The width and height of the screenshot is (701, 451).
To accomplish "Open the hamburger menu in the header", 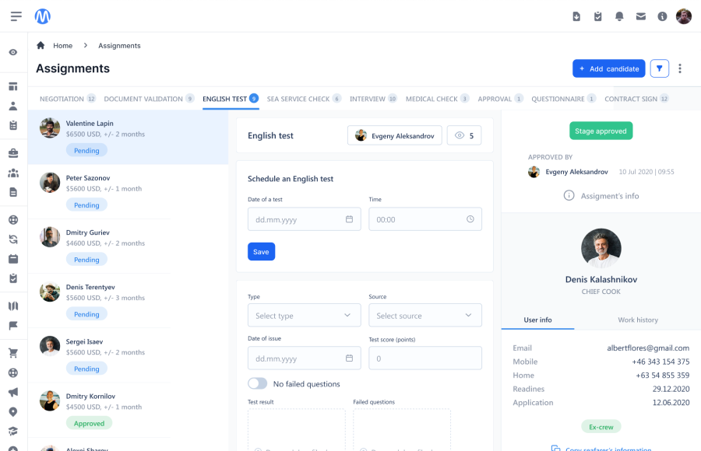I will coord(16,16).
